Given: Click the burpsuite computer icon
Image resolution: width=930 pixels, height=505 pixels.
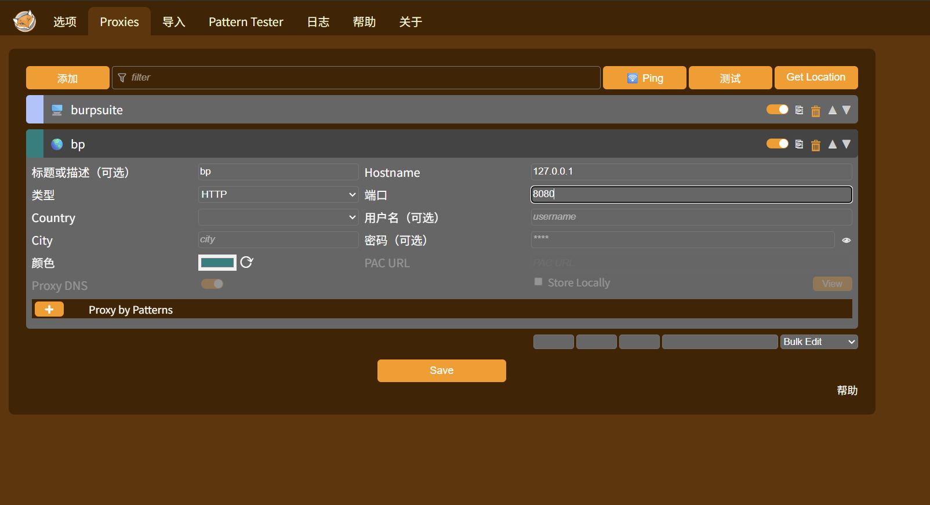Looking at the screenshot, I should (57, 110).
